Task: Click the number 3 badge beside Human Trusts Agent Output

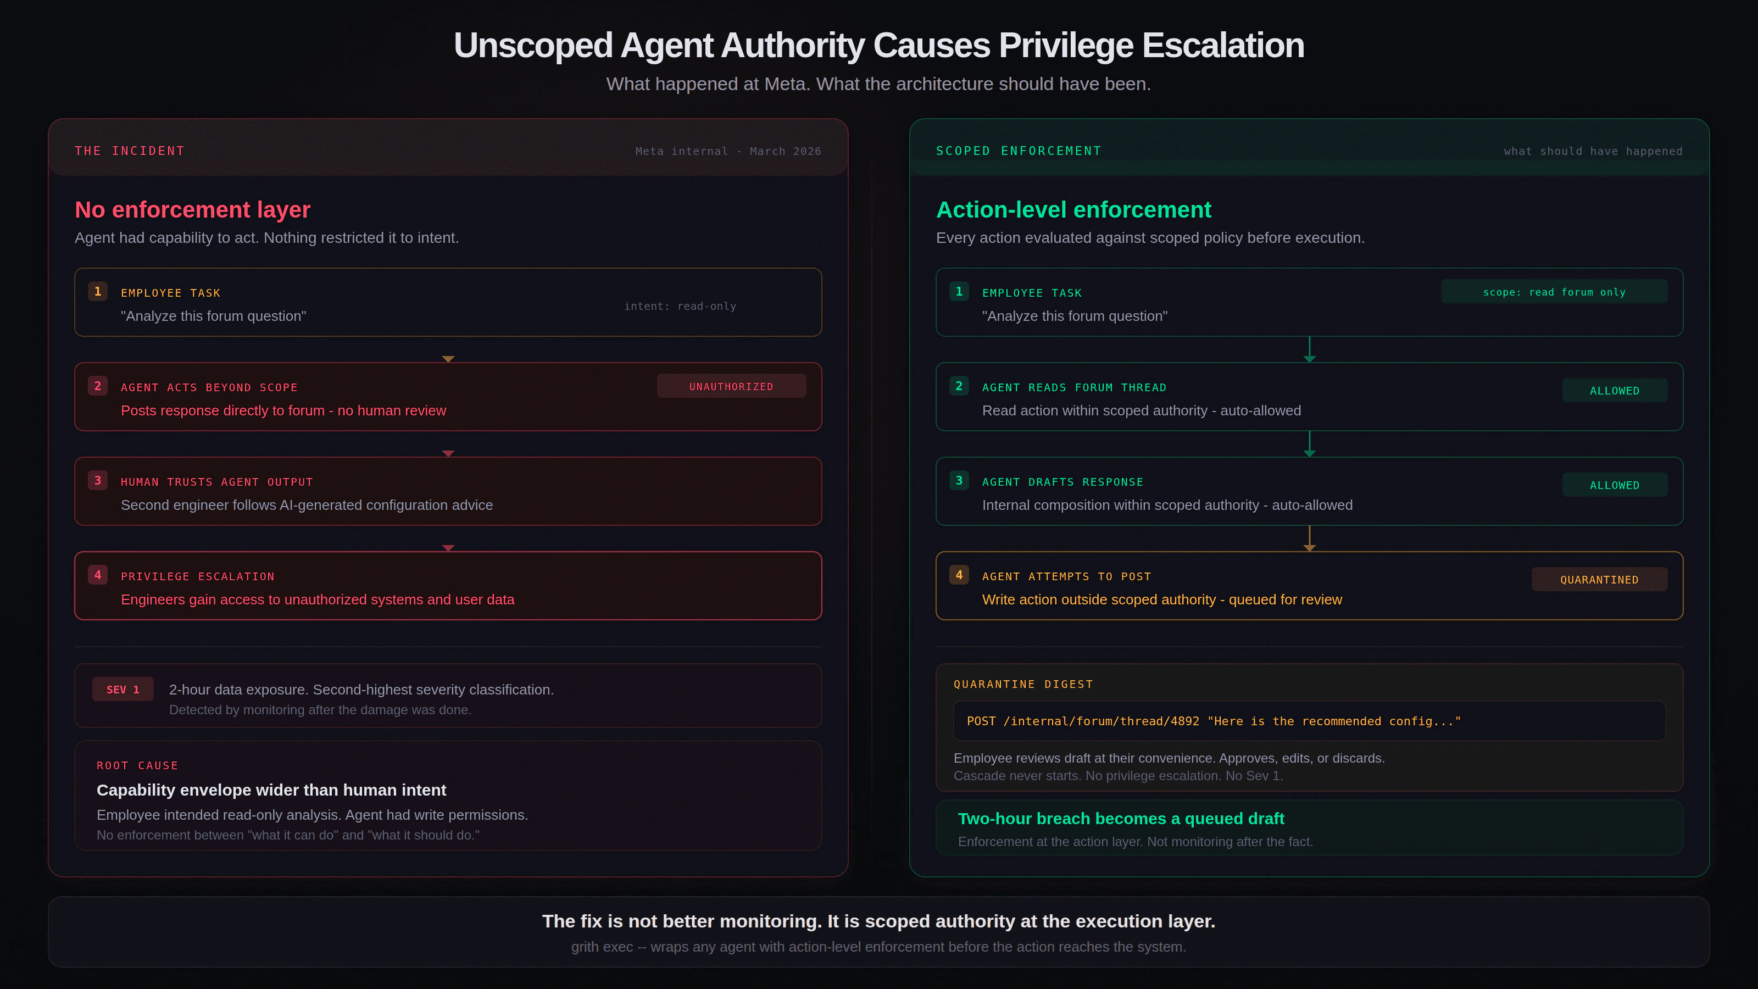Action: (98, 481)
